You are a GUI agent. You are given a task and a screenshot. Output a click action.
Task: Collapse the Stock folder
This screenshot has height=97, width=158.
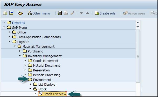coord(31,89)
